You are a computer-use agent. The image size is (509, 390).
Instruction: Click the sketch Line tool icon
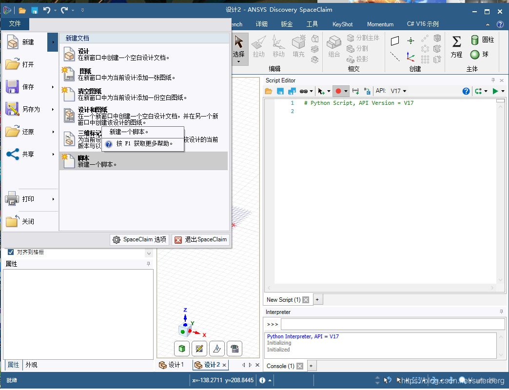tap(395, 57)
